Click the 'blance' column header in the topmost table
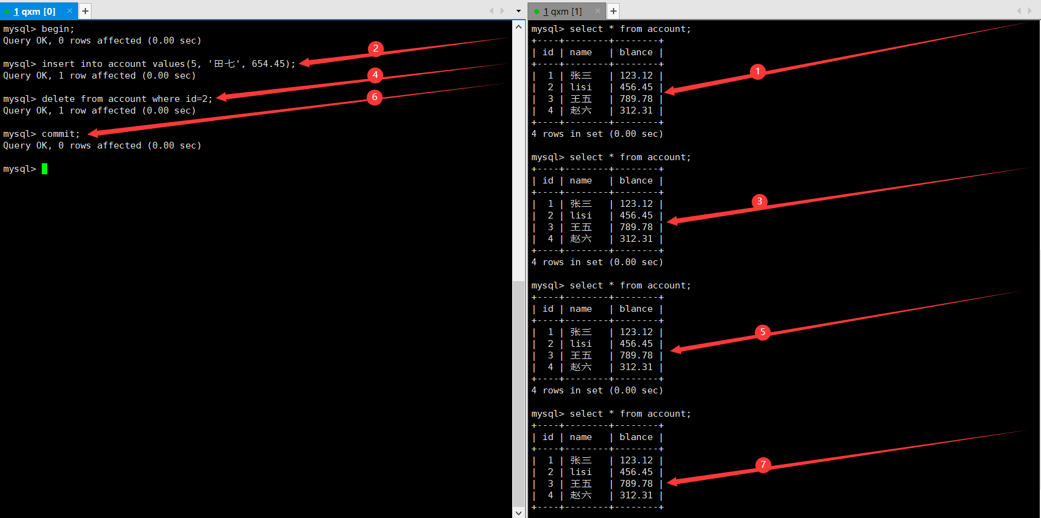Screen dimensions: 1041x518 [636, 52]
